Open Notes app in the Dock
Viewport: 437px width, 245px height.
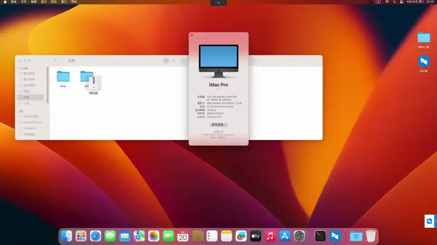point(226,236)
